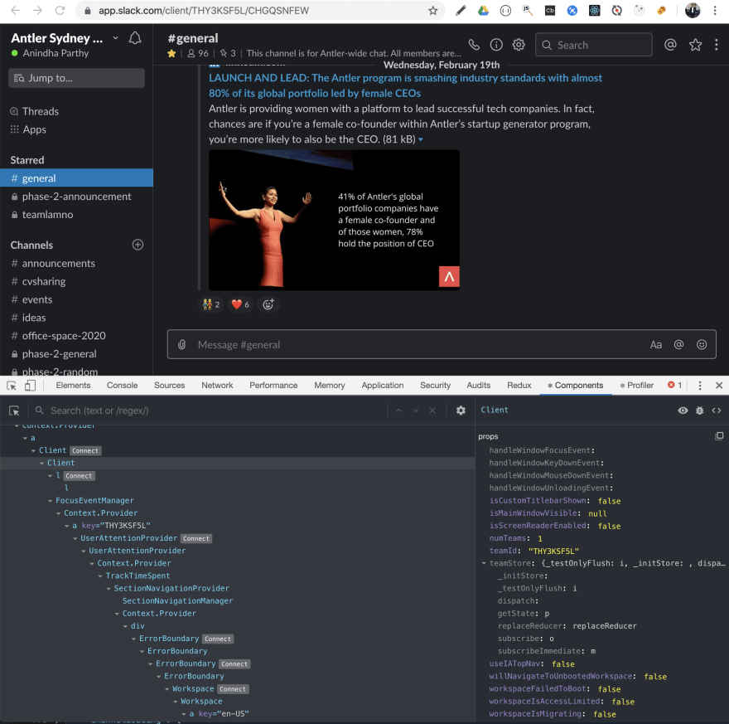Toggle isScreenReaderEnabled false value
Image resolution: width=729 pixels, height=724 pixels.
[x=609, y=526]
